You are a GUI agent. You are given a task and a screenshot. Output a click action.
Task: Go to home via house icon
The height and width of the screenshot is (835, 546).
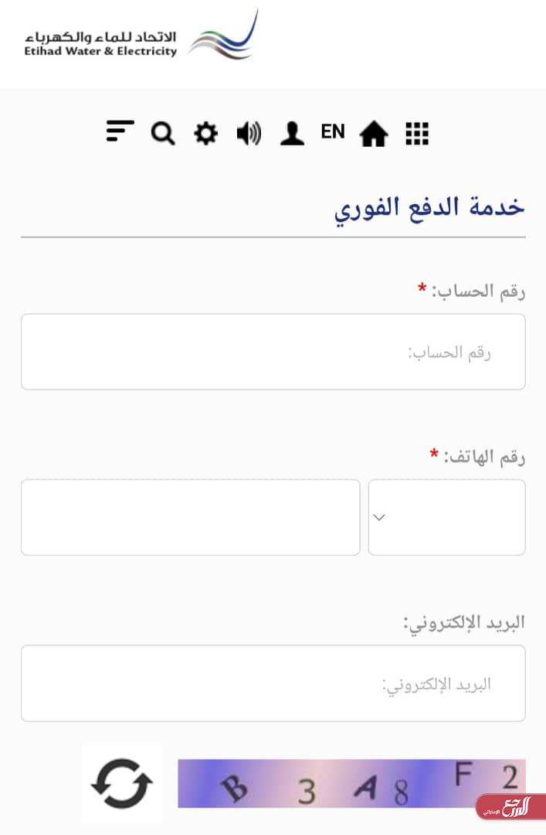point(374,135)
